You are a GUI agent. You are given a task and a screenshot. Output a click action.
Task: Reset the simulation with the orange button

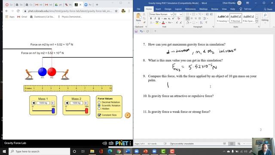(x=128, y=115)
